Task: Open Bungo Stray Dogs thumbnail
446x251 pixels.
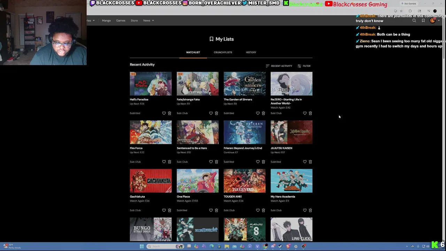Action: [151, 229]
